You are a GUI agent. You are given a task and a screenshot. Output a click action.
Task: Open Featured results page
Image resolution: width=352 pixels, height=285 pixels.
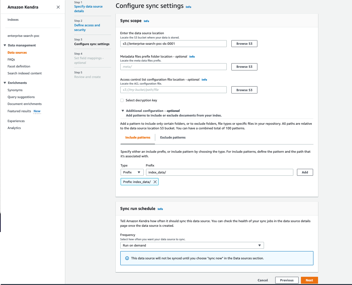pyautogui.click(x=19, y=111)
